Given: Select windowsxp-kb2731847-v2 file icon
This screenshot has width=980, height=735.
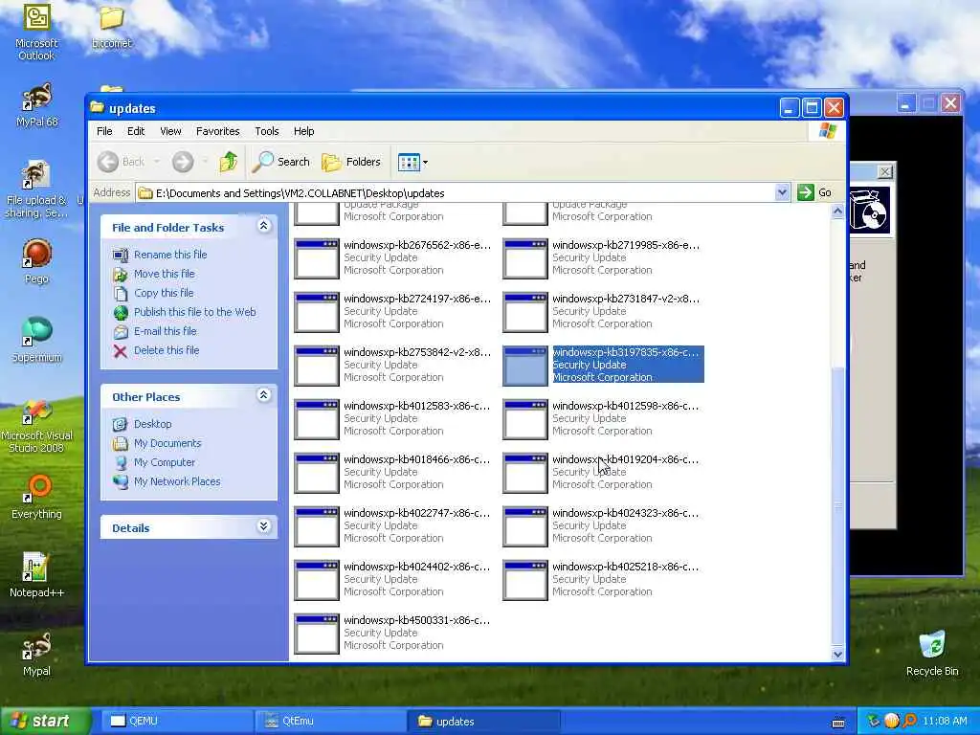Looking at the screenshot, I should point(525,313).
